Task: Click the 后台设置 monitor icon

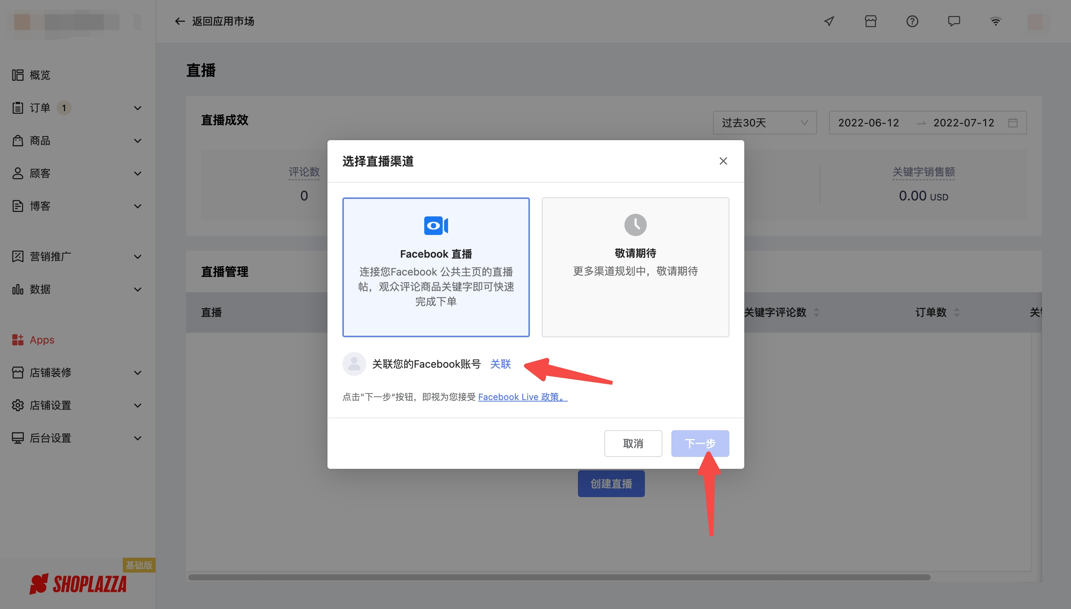Action: pos(17,438)
